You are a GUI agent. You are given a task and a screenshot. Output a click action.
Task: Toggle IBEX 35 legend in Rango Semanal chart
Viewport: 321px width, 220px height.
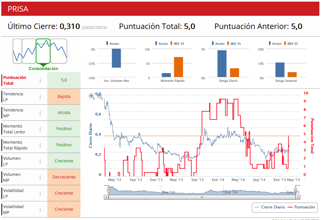click(x=291, y=43)
